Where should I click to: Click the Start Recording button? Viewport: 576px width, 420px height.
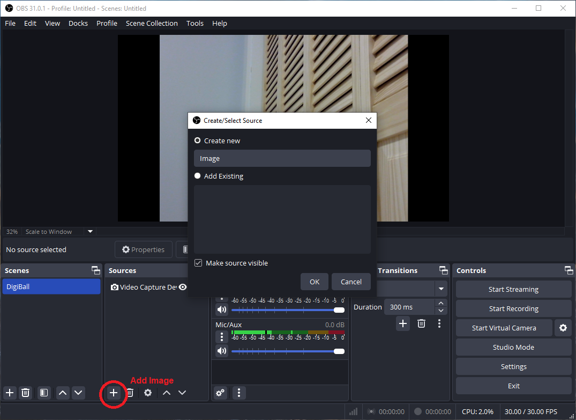click(513, 308)
